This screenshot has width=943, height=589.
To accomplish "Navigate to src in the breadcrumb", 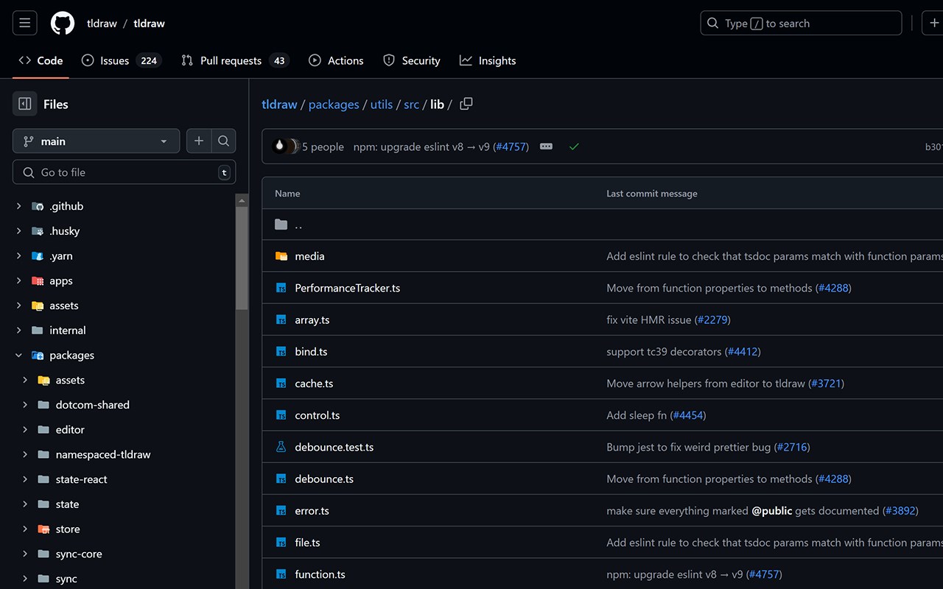I will point(411,105).
